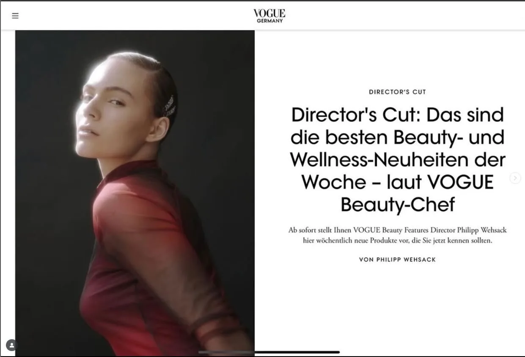Advance with the next-slide chevron arrow
The width and height of the screenshot is (525, 357).
pos(515,178)
